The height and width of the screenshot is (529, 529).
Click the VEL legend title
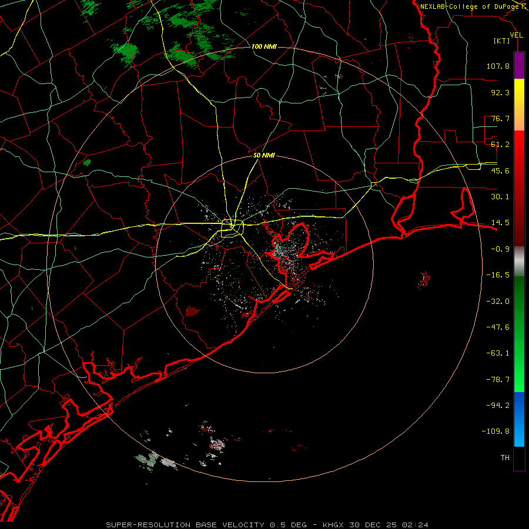pos(516,35)
